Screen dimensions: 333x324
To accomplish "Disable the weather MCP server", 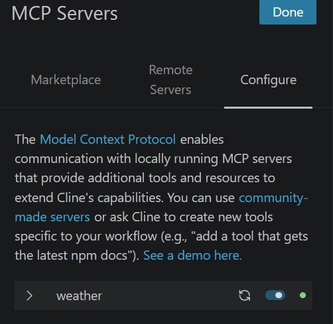I will click(275, 296).
